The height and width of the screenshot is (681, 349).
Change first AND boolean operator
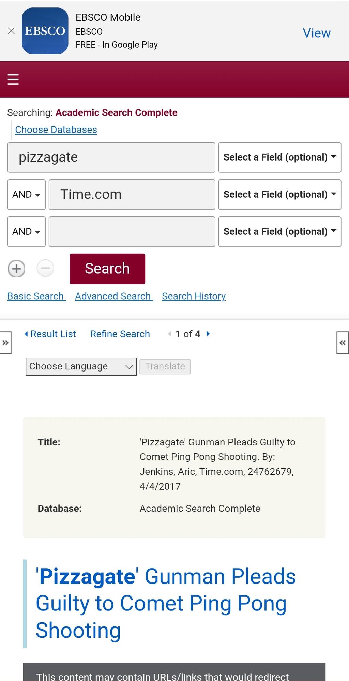(x=27, y=195)
